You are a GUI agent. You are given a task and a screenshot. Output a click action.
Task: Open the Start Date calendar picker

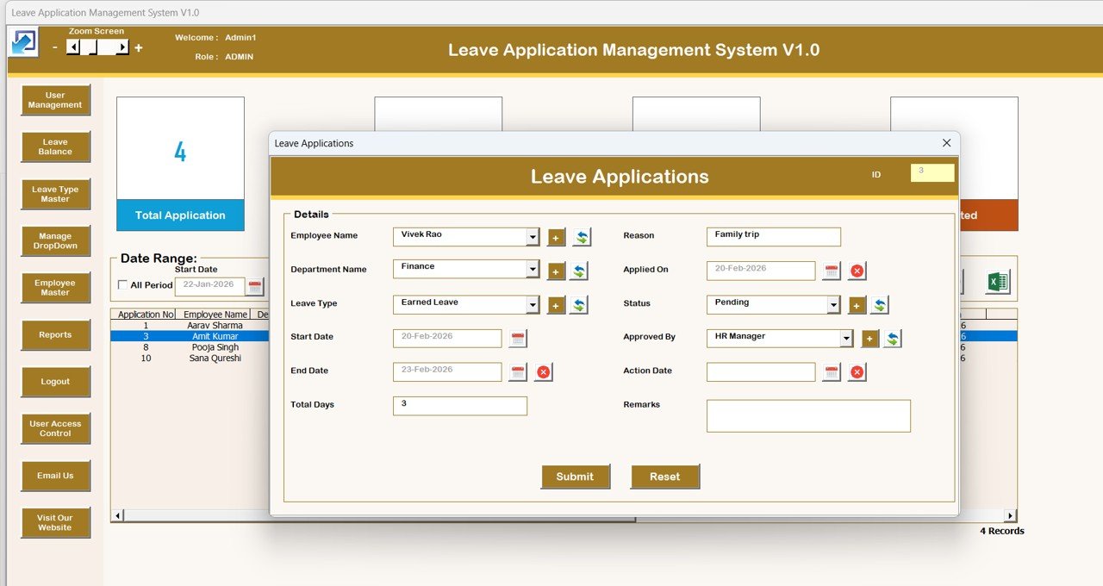tap(517, 338)
